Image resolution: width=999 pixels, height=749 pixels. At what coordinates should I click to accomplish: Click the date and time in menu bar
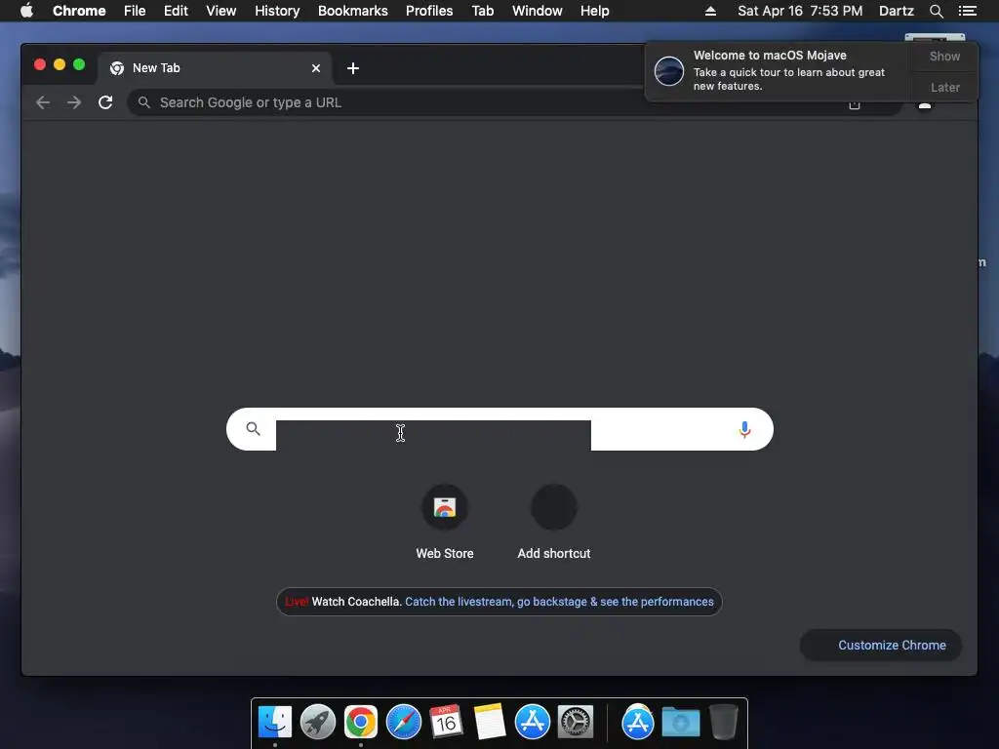(800, 11)
